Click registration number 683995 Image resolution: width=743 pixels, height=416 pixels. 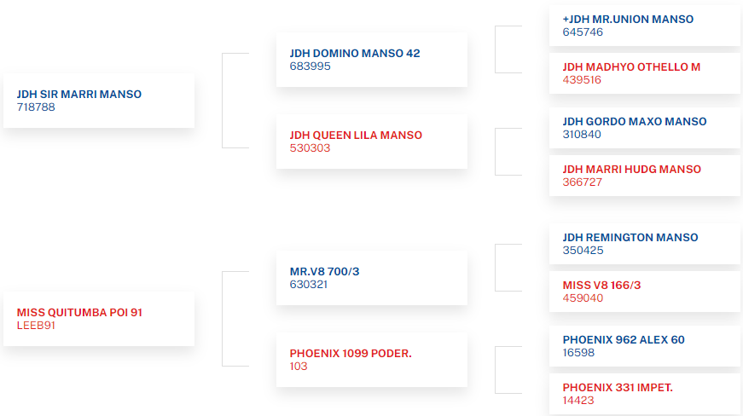310,66
